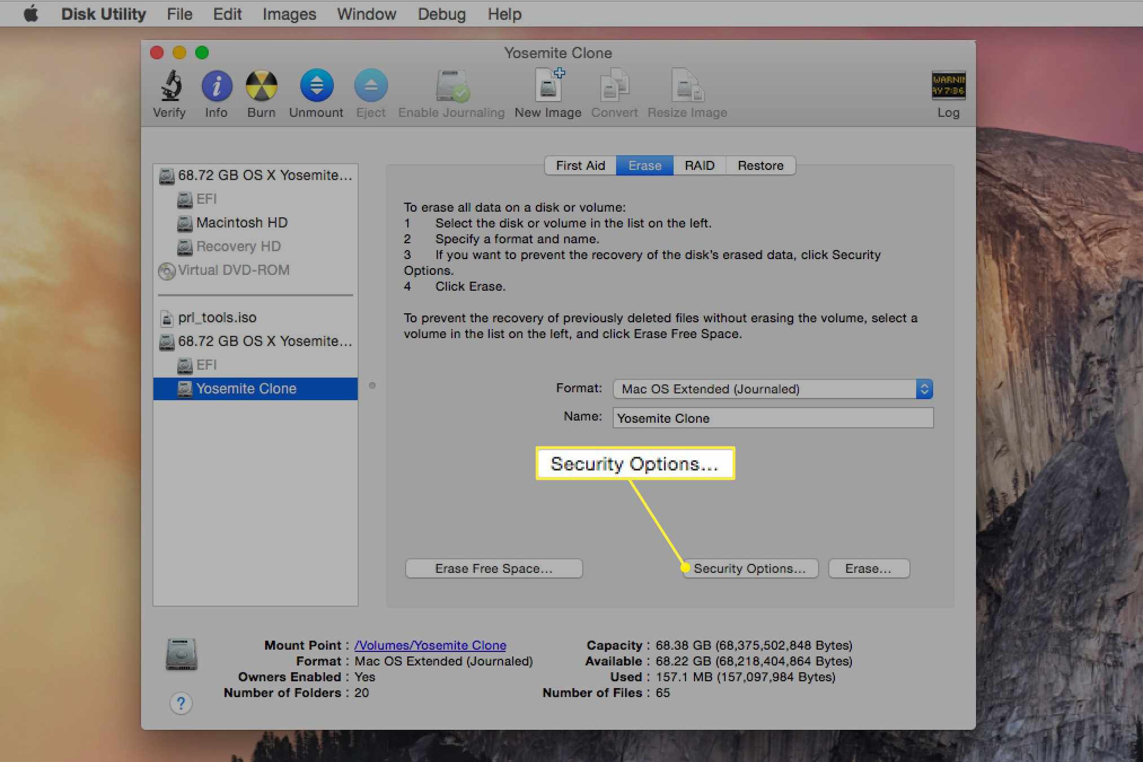Viewport: 1143px width, 762px height.
Task: Open the File menu
Action: tap(180, 14)
